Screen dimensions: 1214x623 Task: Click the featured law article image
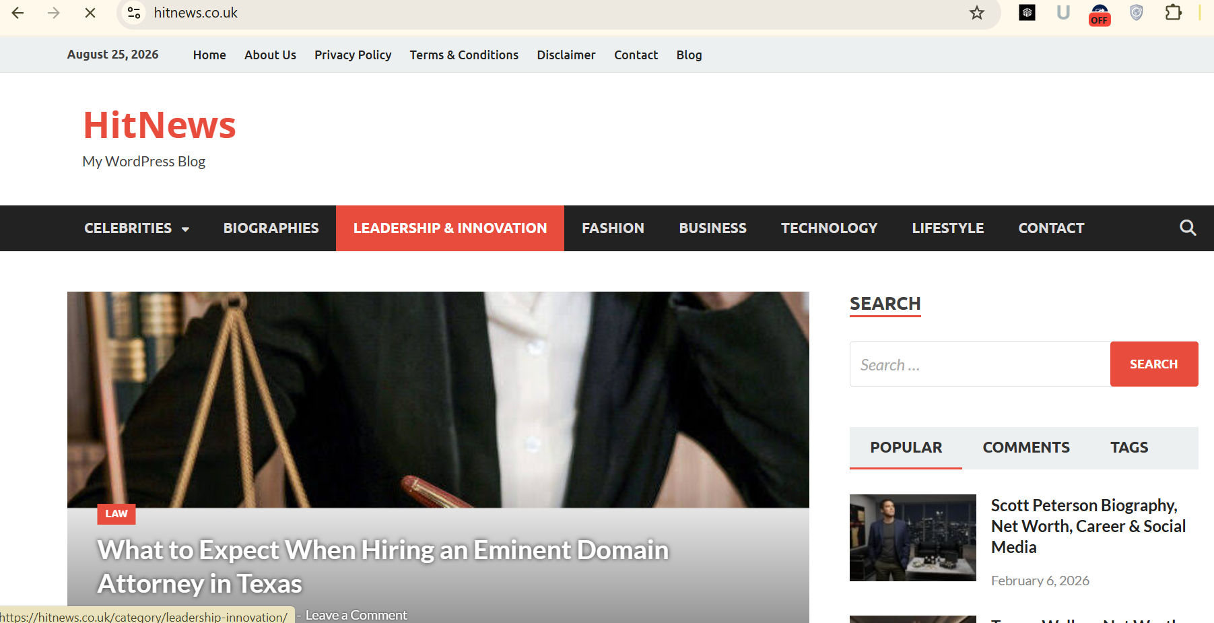coord(438,399)
